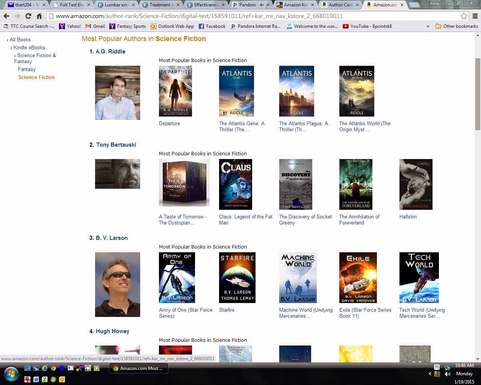Open the 'tony' Chrome profile button
Screen dimensions: 481x385
435,3
